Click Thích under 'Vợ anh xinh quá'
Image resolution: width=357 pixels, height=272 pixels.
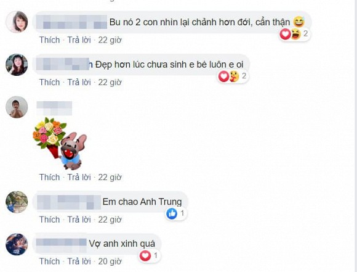point(50,262)
